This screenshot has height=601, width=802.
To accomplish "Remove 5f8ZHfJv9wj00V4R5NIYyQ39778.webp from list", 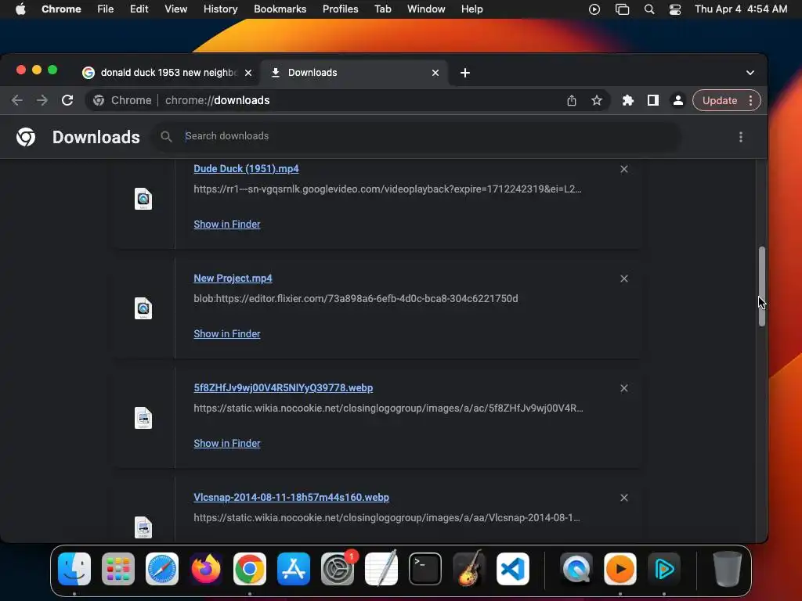I will click(624, 388).
